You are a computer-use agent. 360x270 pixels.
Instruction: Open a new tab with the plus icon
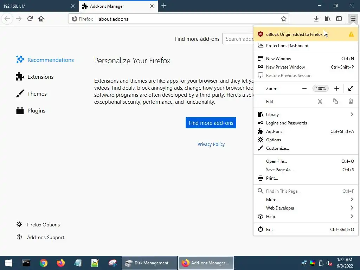(x=164, y=6)
